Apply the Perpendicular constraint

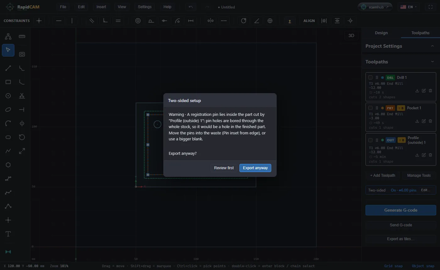click(105, 21)
